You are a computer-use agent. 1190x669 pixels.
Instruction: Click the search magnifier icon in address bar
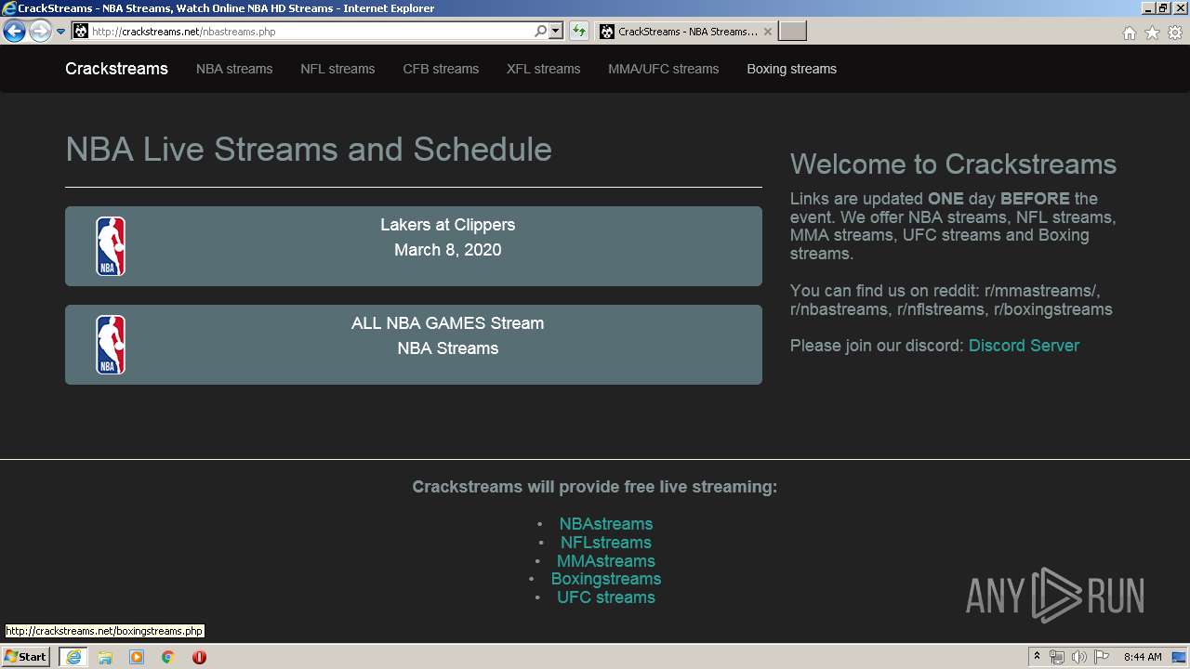click(x=540, y=32)
